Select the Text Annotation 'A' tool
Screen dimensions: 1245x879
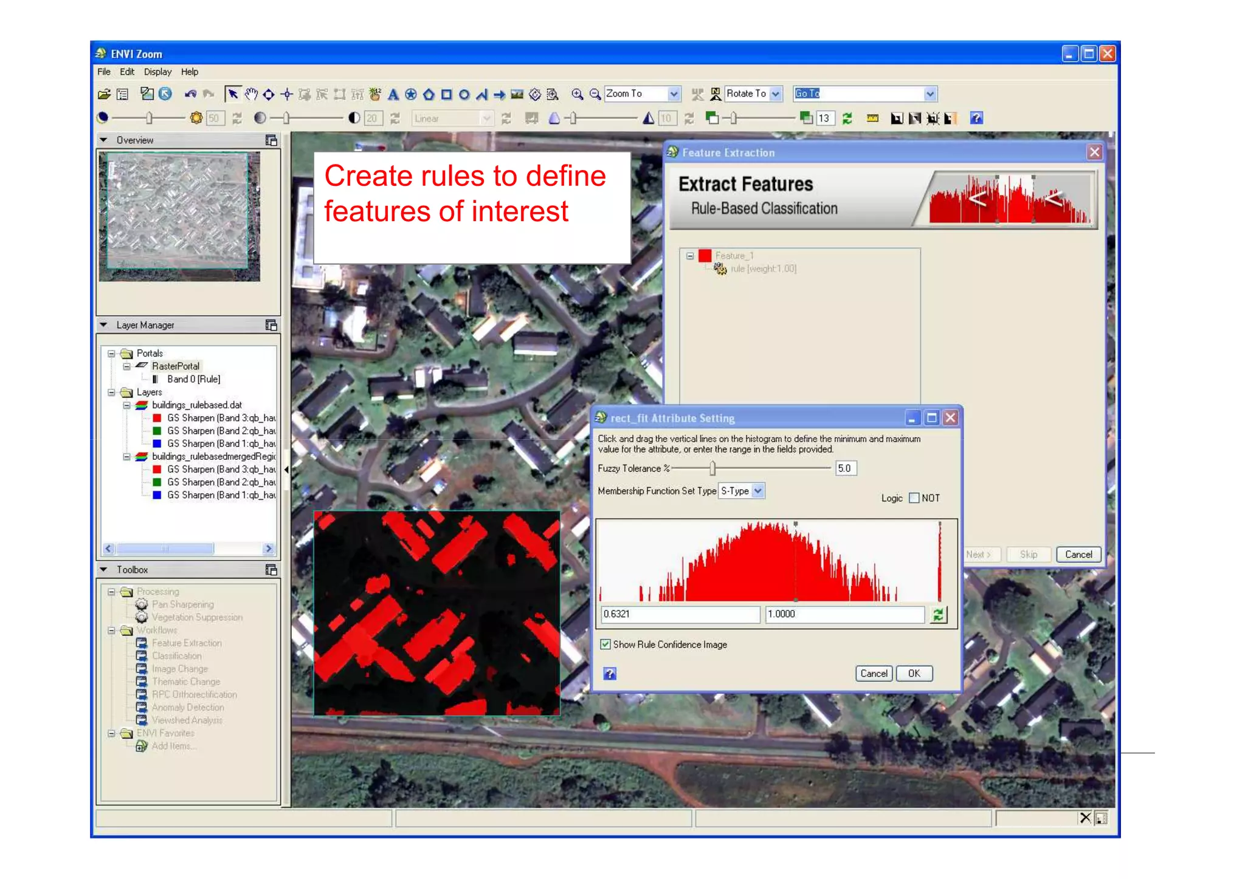click(x=393, y=94)
